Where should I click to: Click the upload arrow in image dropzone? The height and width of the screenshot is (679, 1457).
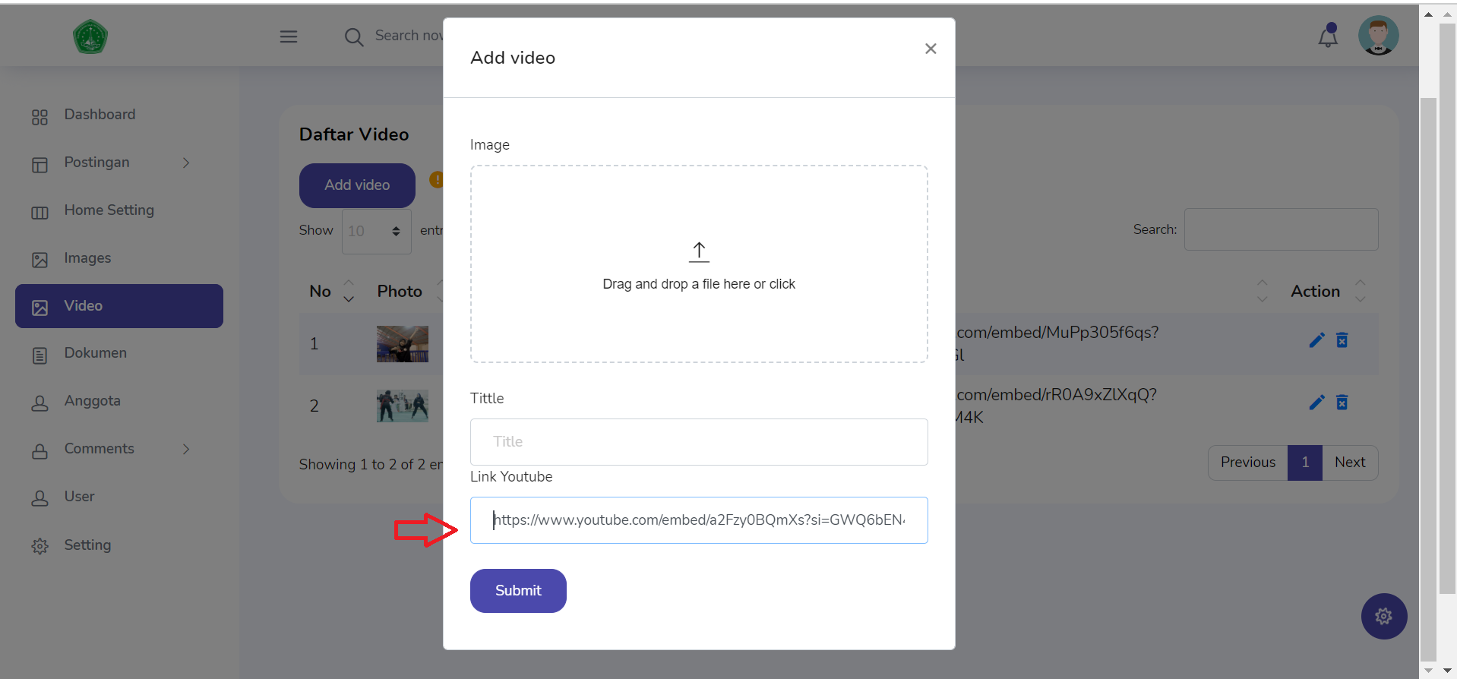click(x=699, y=252)
